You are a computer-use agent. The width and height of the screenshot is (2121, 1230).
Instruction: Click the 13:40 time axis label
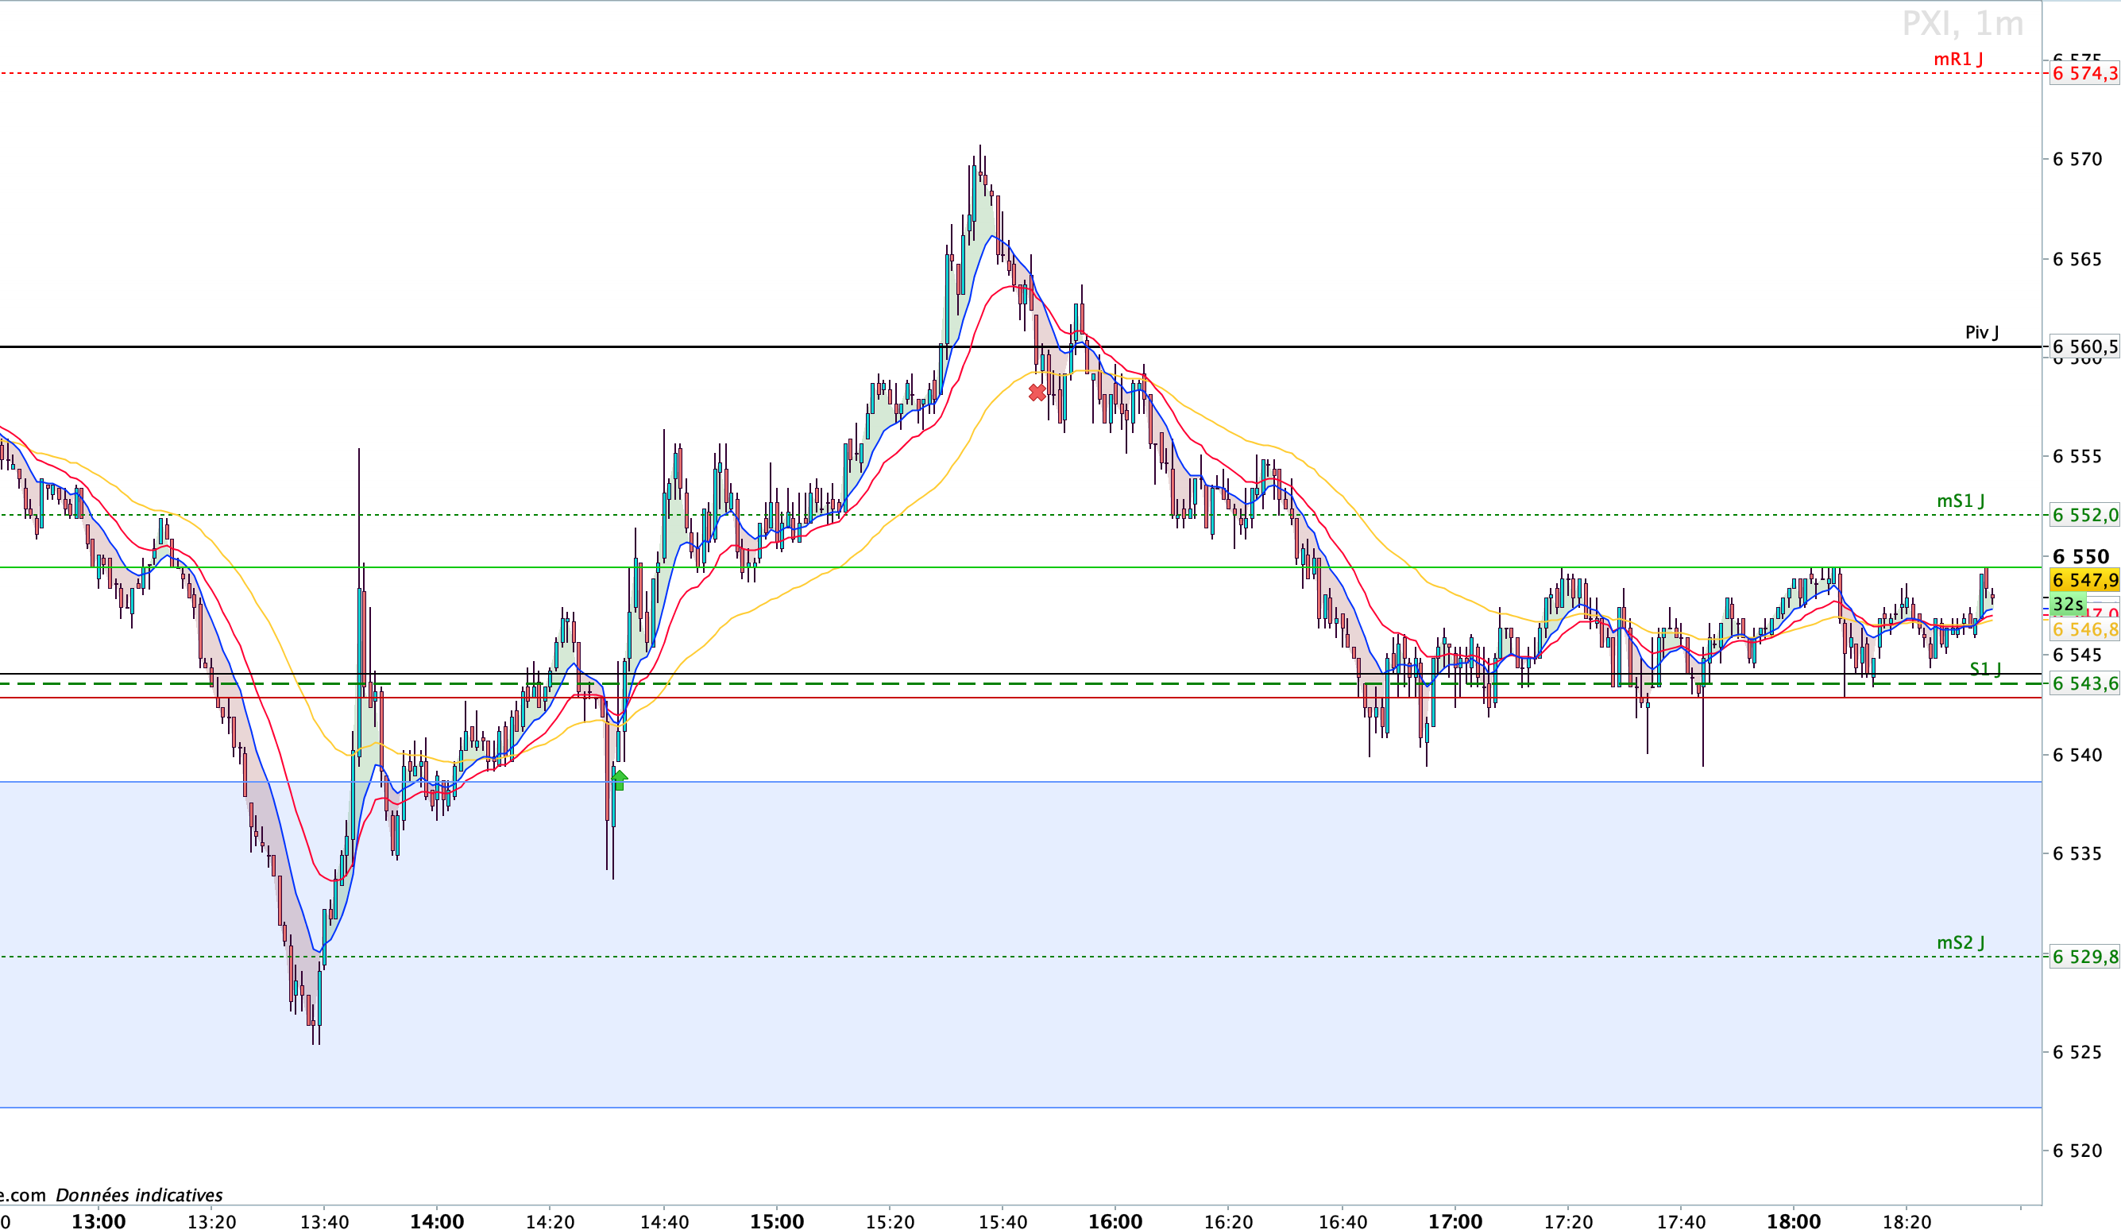[x=324, y=1220]
